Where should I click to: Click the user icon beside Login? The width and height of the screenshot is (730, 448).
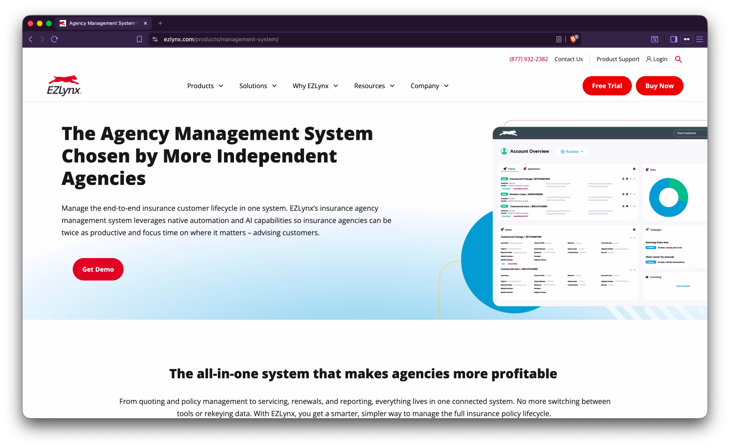[649, 59]
